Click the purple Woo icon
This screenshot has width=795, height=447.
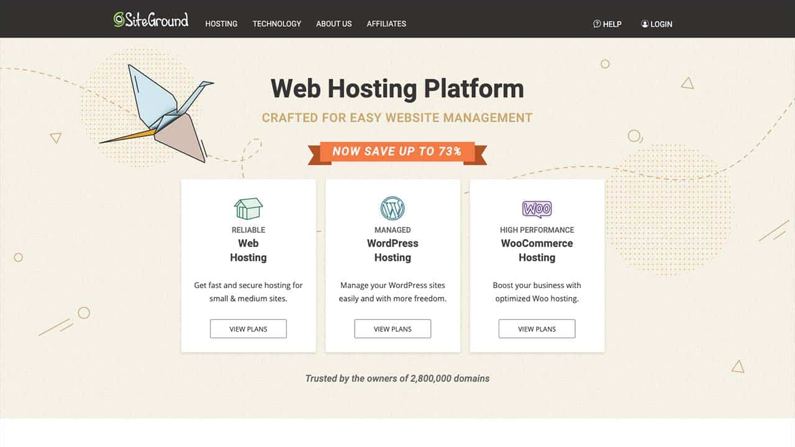pos(537,209)
